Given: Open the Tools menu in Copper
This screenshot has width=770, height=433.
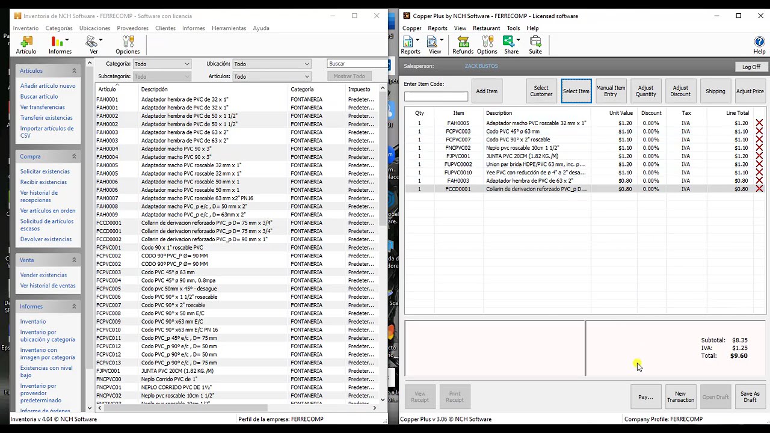Looking at the screenshot, I should tap(513, 28).
